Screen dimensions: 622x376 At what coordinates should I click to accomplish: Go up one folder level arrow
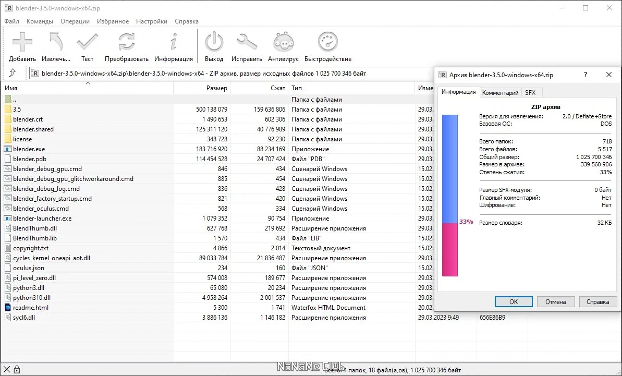[13, 73]
